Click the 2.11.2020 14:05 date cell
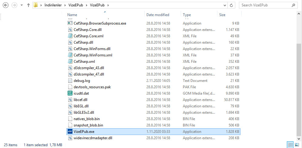 pyautogui.click(x=158, y=81)
